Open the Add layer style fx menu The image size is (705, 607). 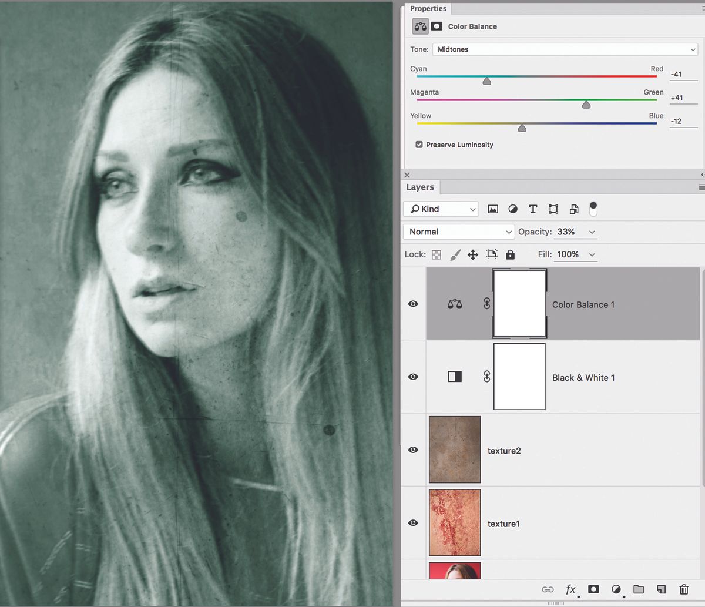click(x=570, y=589)
